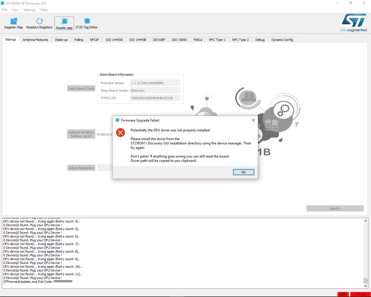Click Calibrate Antenna (without card!) button
The width and height of the screenshot is (371, 297).
[x=81, y=134]
